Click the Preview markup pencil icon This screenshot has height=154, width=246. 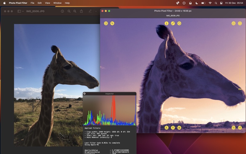[90, 11]
